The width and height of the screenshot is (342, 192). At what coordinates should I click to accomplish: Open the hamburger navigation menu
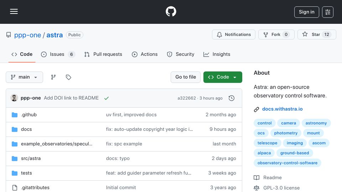click(14, 11)
